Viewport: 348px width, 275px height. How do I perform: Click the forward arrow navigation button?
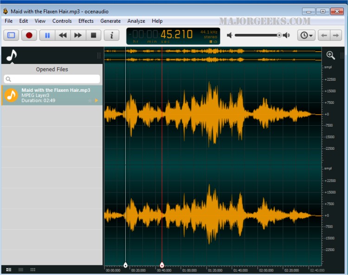(x=335, y=35)
